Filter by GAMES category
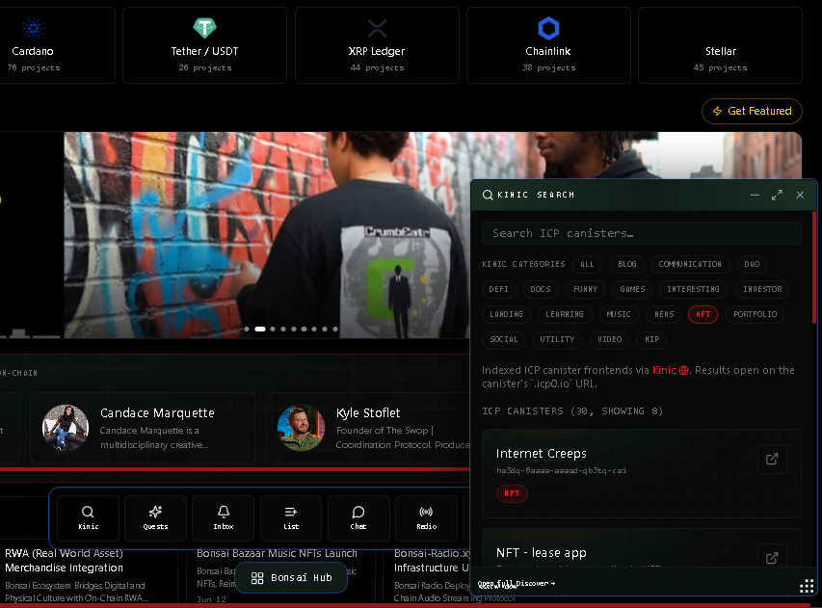 coord(632,289)
